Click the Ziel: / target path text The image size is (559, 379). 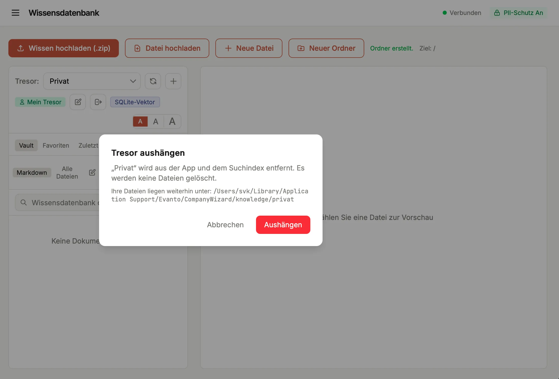(427, 48)
